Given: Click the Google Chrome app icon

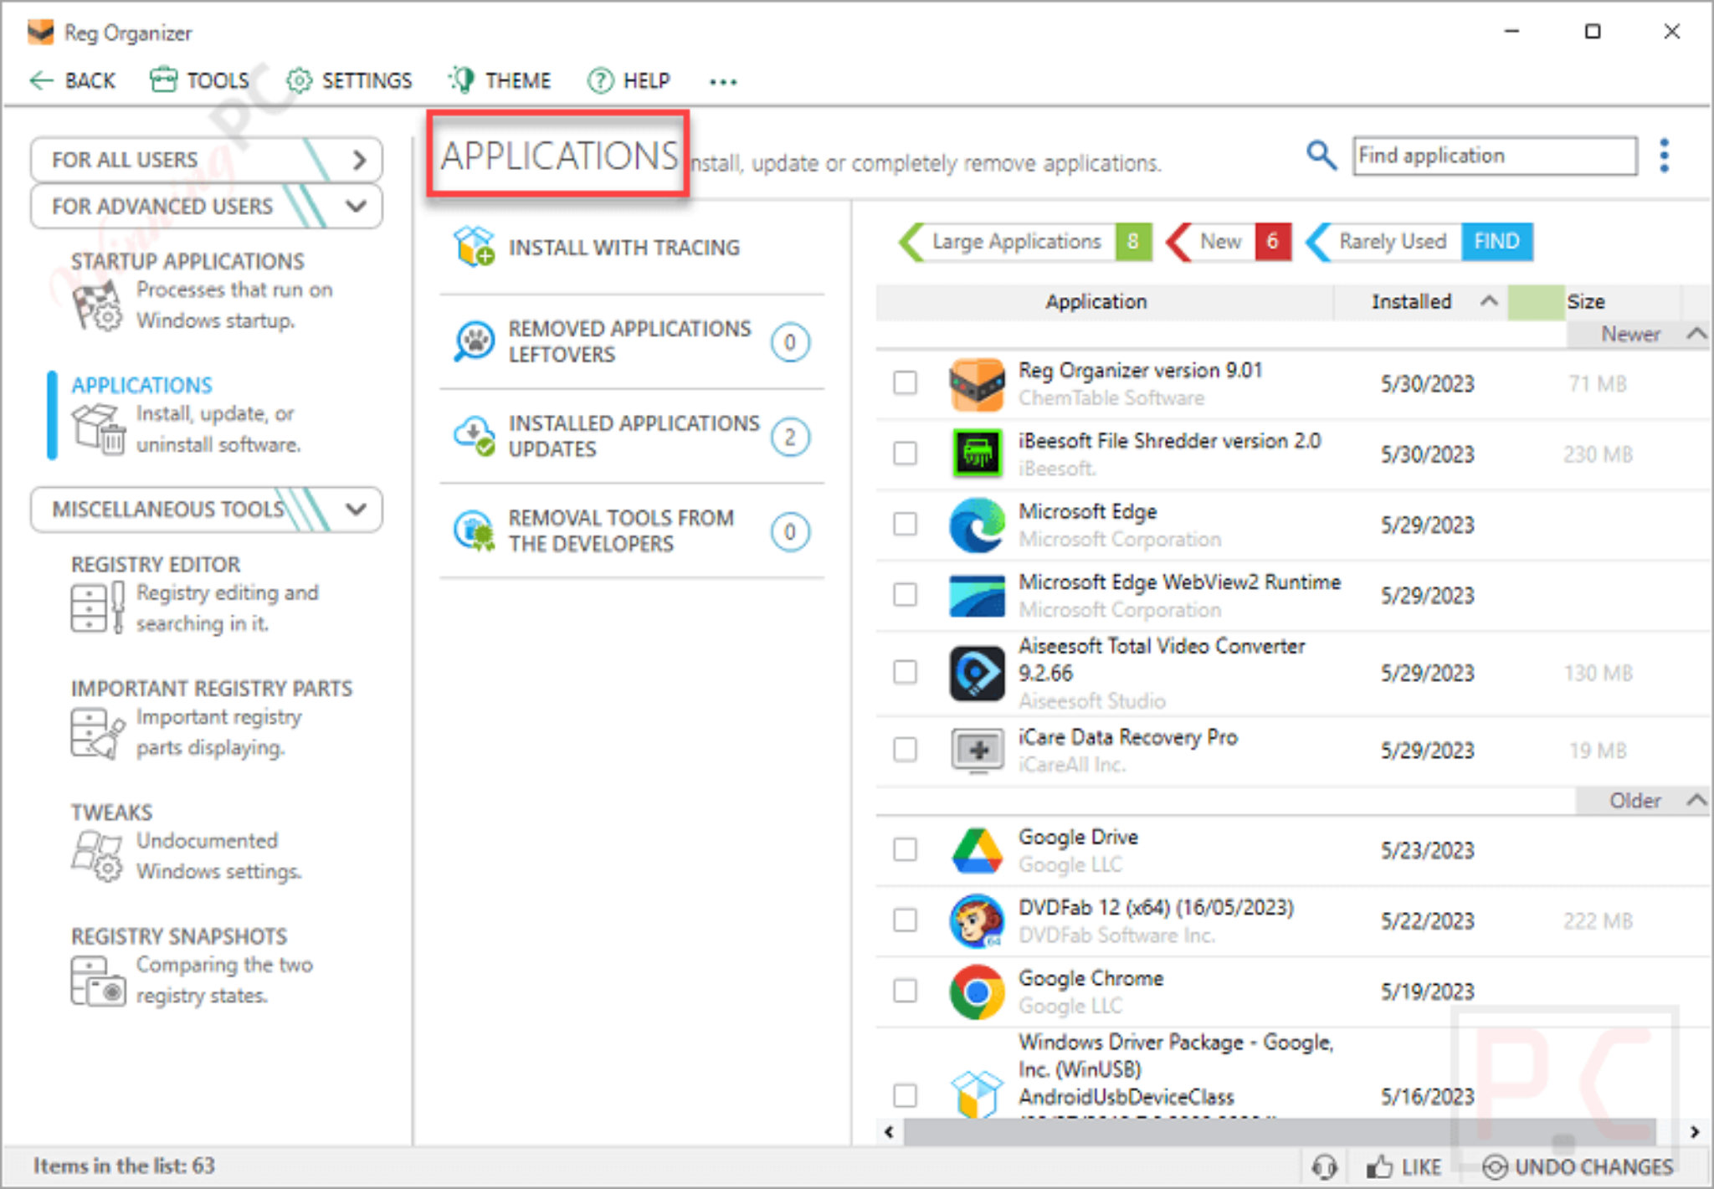Looking at the screenshot, I should 977,992.
